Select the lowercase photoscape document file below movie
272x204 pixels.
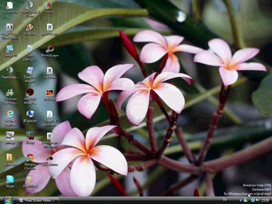50,29
